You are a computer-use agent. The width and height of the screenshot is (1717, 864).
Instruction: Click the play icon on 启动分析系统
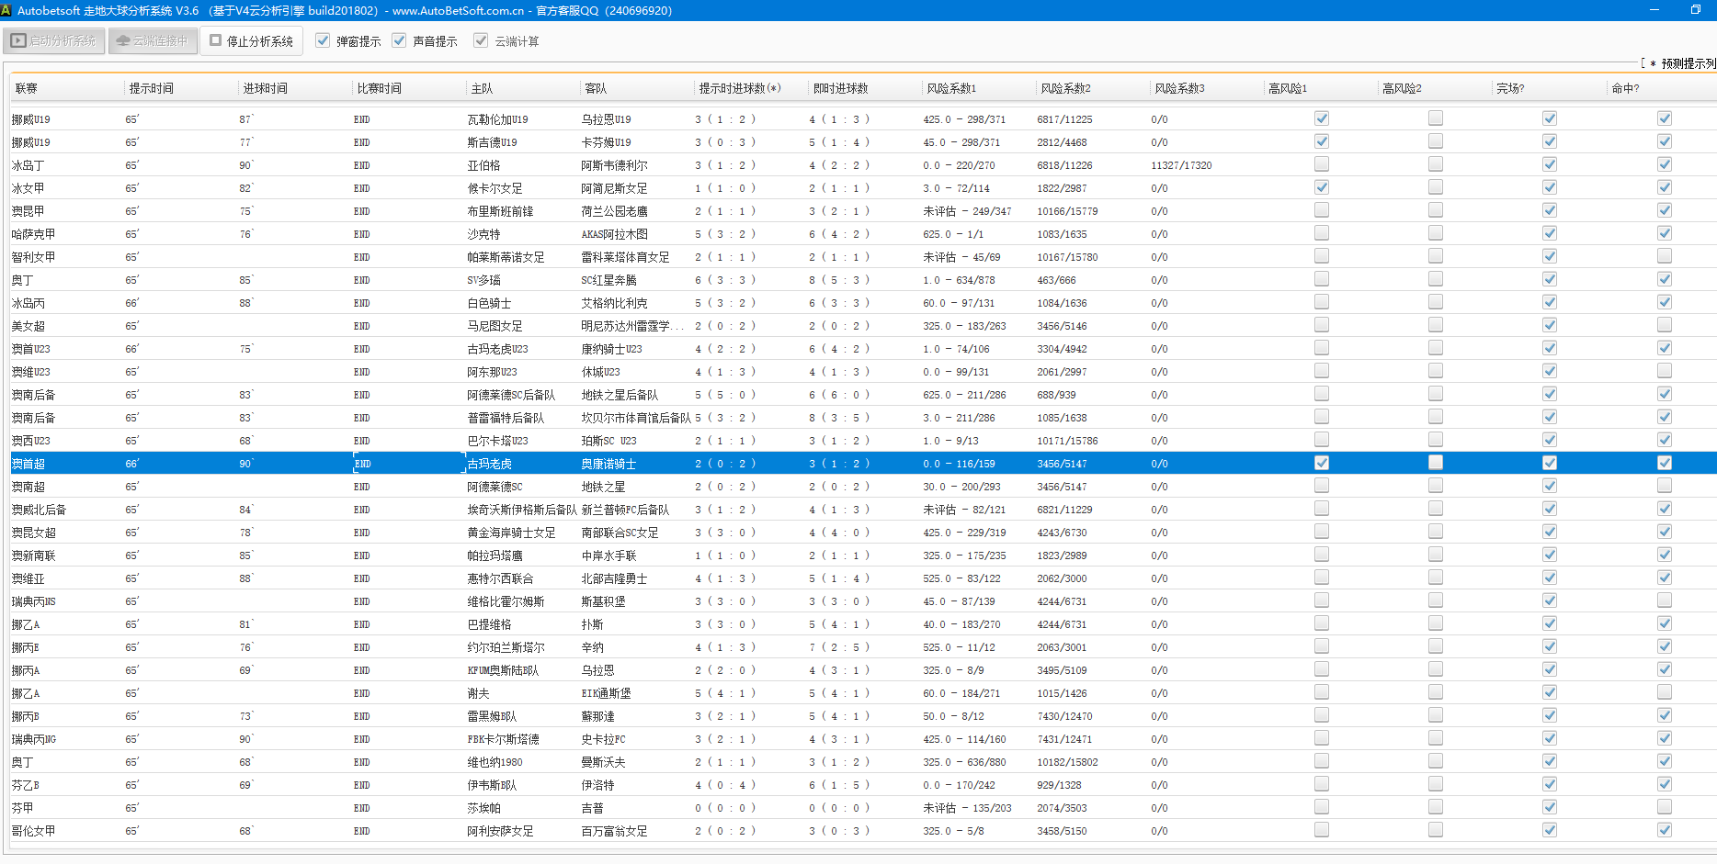18,41
